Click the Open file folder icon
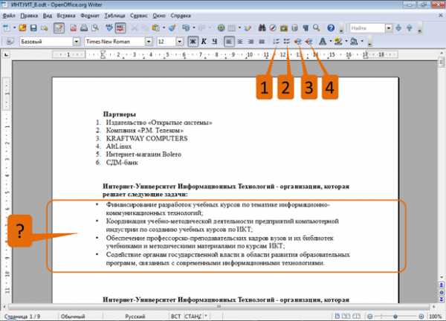Image resolution: width=446 pixels, height=321 pixels. click(22, 27)
